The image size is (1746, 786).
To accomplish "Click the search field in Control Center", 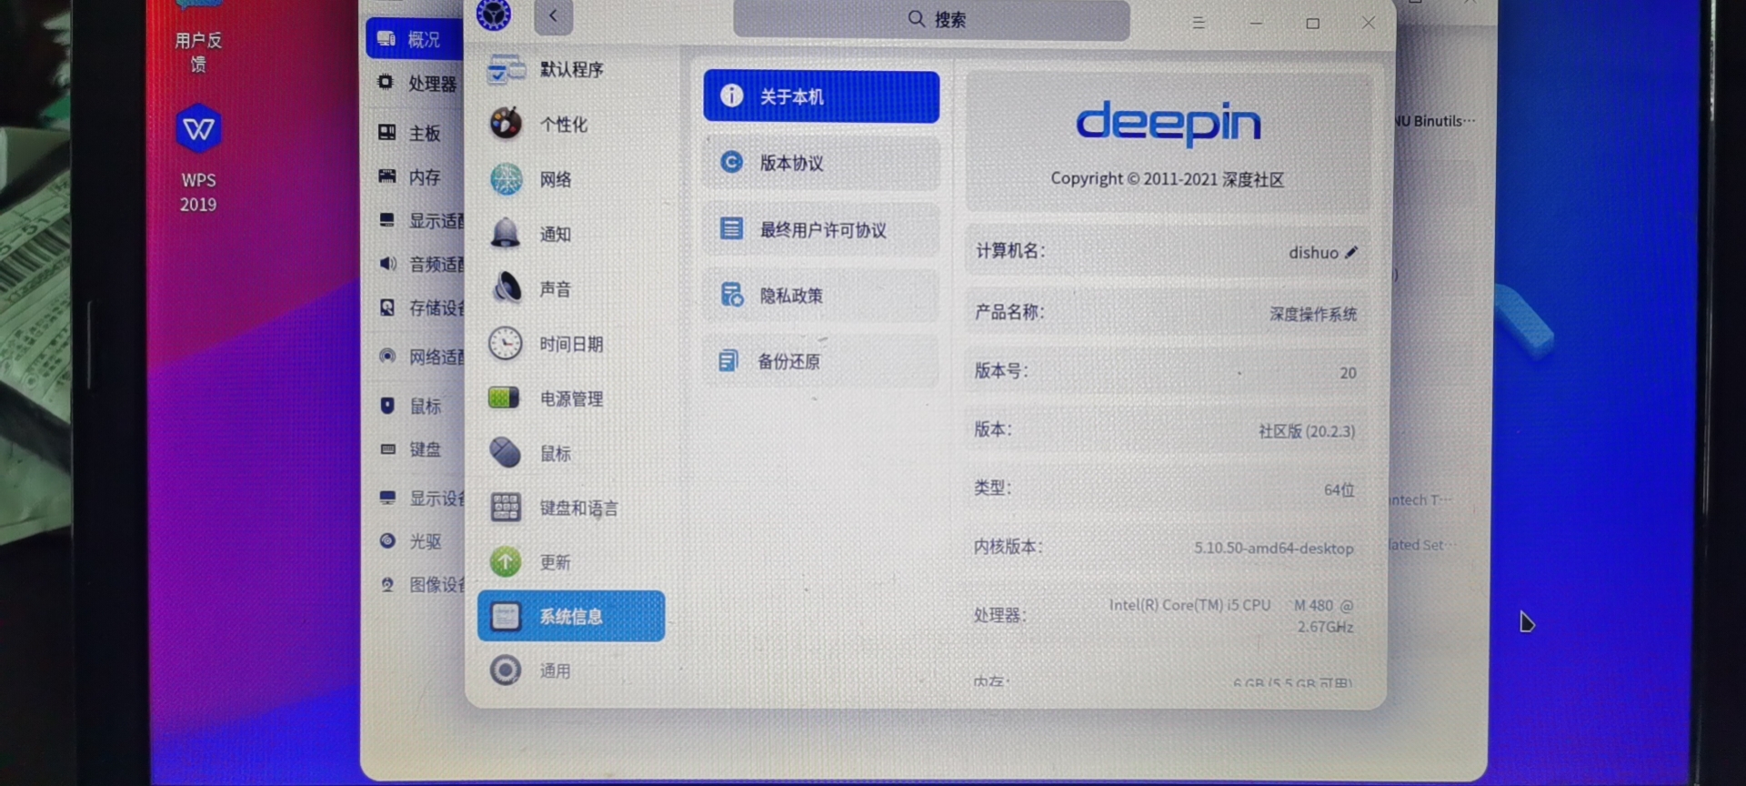I will [931, 19].
